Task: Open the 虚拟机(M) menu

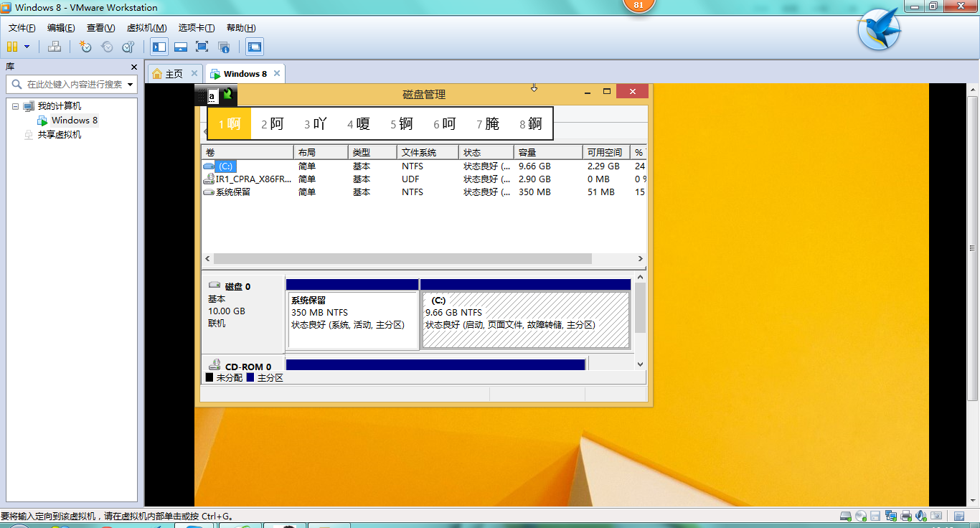Action: (146, 28)
